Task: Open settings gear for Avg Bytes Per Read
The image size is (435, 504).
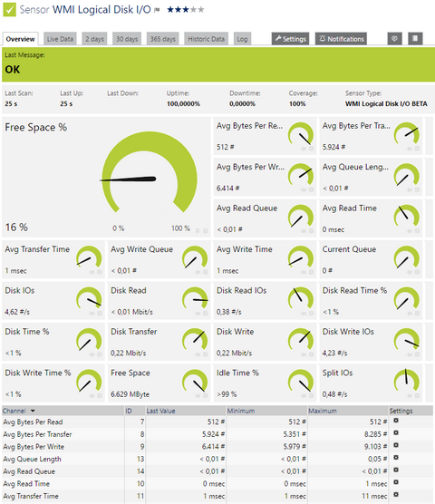Action: tap(396, 421)
